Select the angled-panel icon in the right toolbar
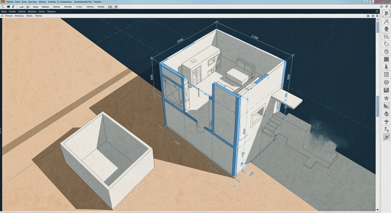 pyautogui.click(x=386, y=36)
